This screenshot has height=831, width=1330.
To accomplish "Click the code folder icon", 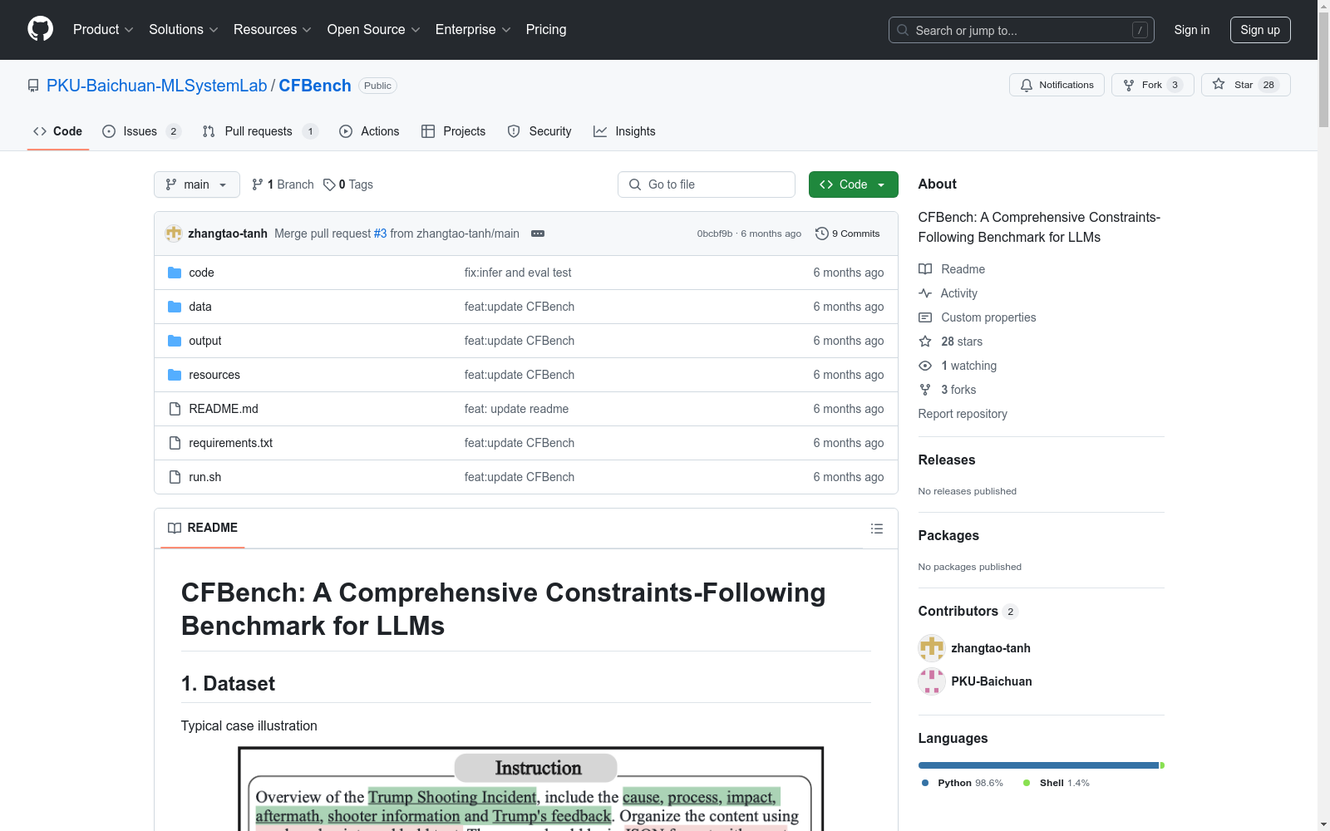I will pyautogui.click(x=175, y=273).
